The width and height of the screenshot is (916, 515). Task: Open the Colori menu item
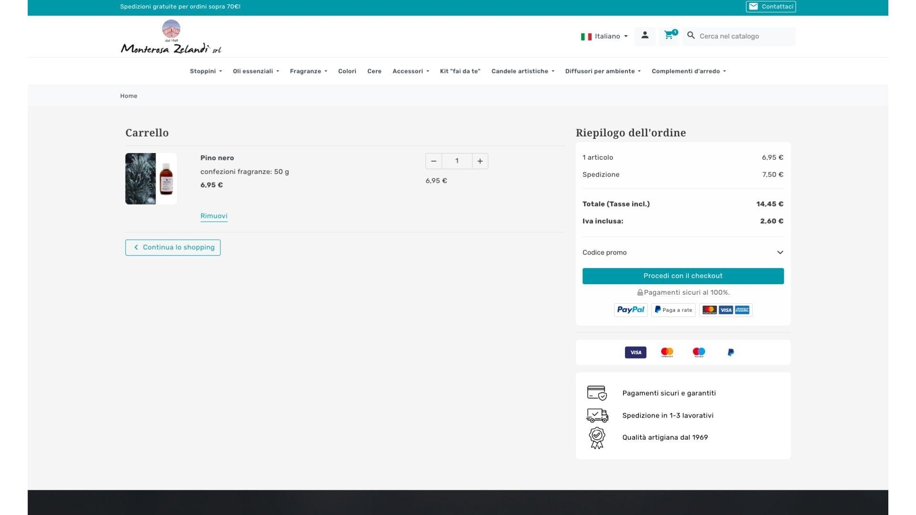347,72
